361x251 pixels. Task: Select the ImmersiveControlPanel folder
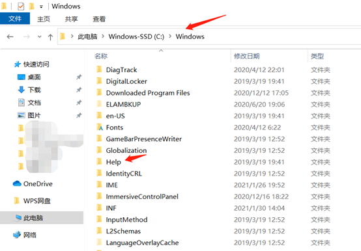pyautogui.click(x=142, y=196)
